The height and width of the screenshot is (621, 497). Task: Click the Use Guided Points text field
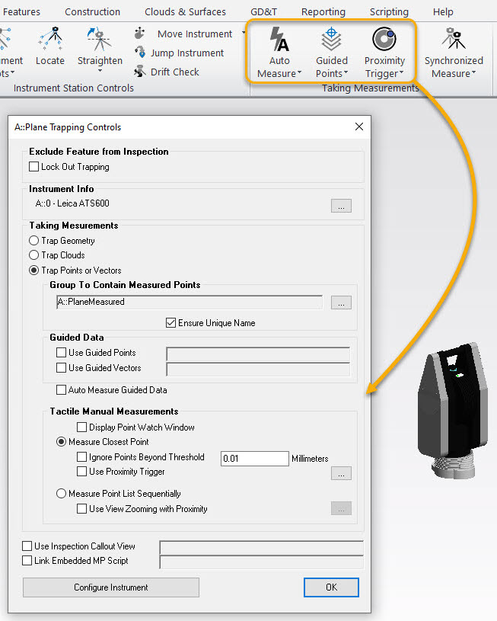click(x=258, y=354)
